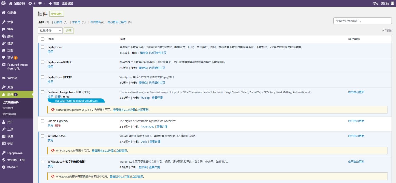Image resolution: width=396 pixels, height=183 pixels.
Task: Open the Plugin Editor (插件编辑器) submenu item
Action: pyautogui.click(x=9, y=114)
